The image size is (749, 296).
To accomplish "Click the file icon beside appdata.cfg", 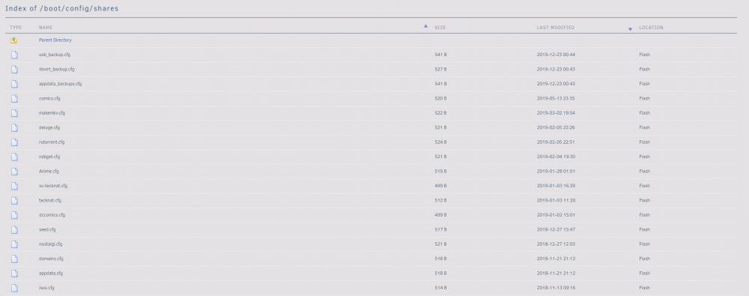I will (x=14, y=274).
